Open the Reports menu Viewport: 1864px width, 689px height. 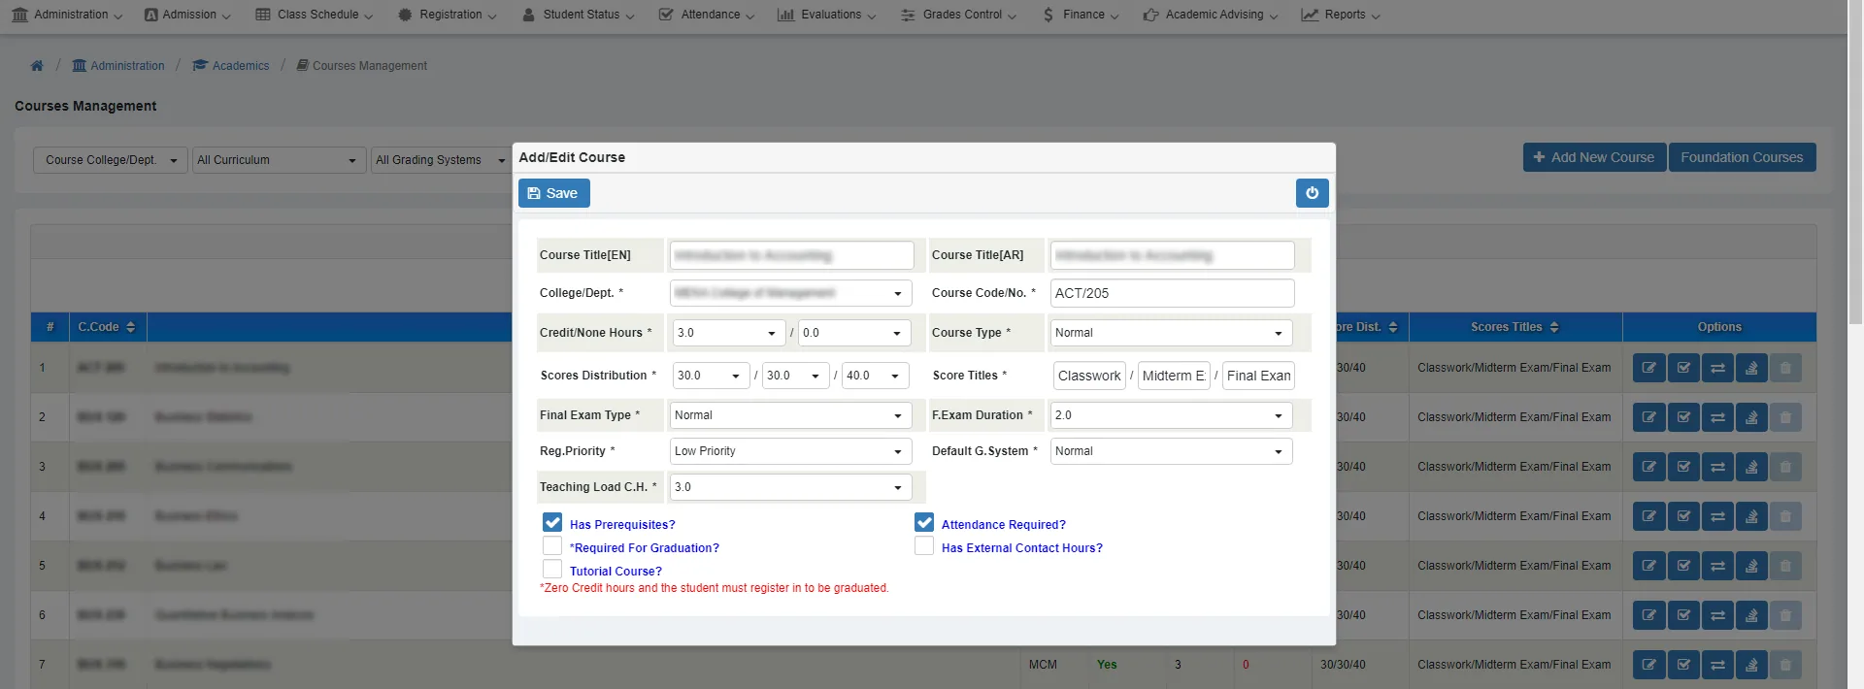click(x=1341, y=15)
